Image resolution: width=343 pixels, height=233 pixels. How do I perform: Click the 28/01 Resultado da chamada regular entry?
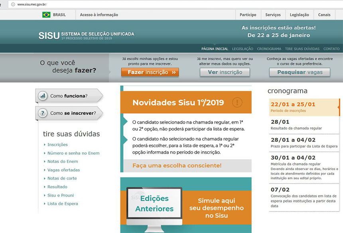304,125
